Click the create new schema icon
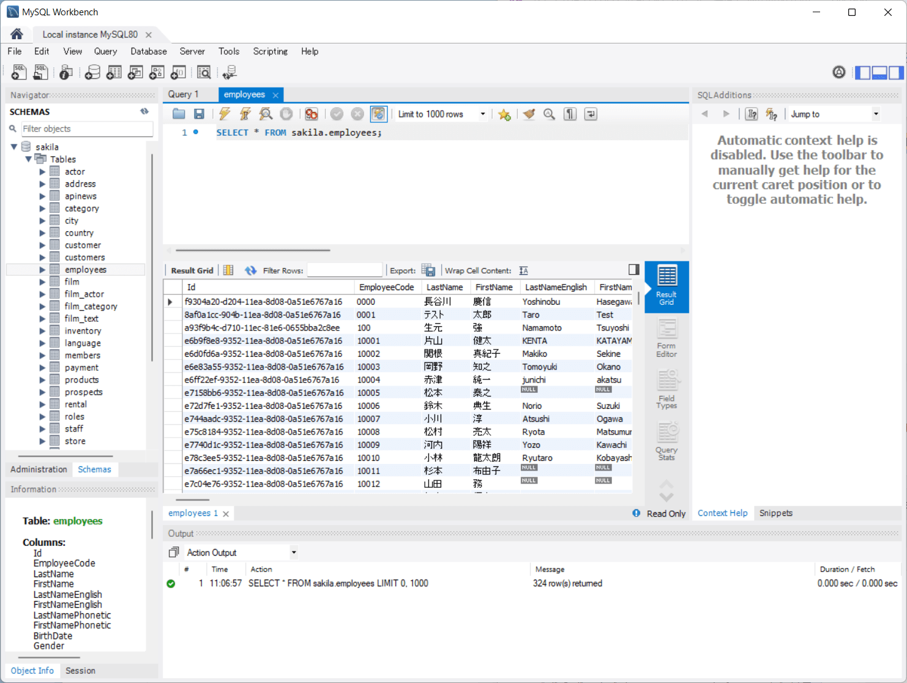This screenshot has height=683, width=907. click(x=92, y=73)
